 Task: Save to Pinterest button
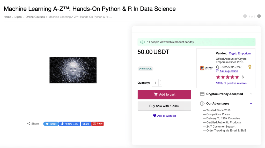pos(98,124)
